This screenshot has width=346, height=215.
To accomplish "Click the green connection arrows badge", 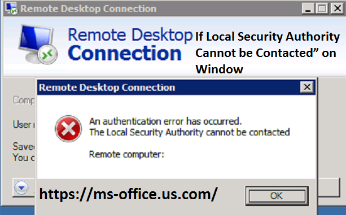I will coord(47,54).
